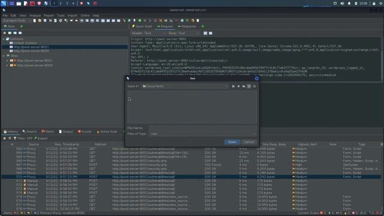Click the Up One Level icon in Save dialog
Image resolution: width=384 pixels, height=216 pixels.
[x=233, y=86]
